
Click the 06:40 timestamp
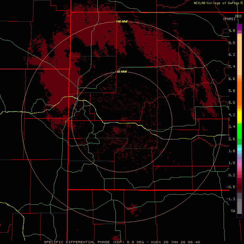(x=194, y=242)
